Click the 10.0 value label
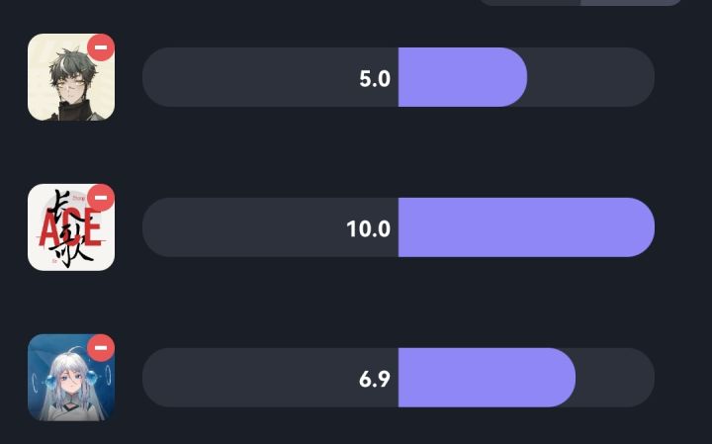The image size is (712, 444). [x=368, y=228]
